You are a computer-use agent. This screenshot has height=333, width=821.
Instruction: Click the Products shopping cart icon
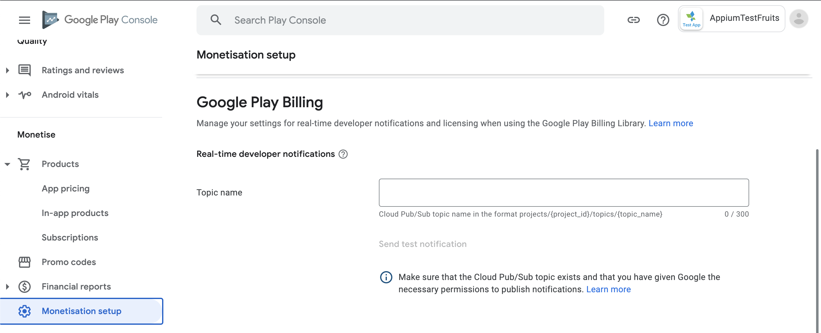24,164
